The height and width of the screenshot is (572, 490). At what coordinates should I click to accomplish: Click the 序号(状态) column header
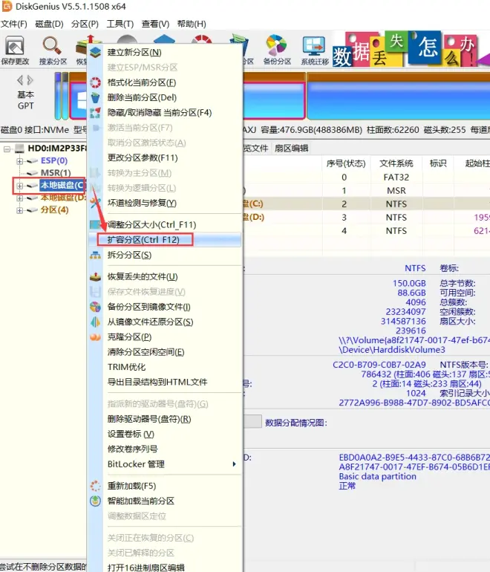[346, 163]
